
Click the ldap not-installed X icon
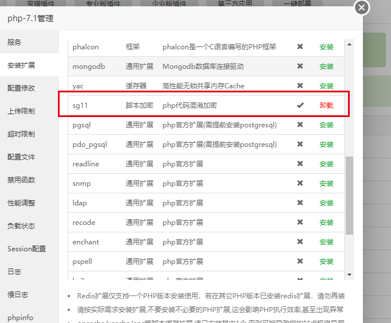(x=300, y=203)
